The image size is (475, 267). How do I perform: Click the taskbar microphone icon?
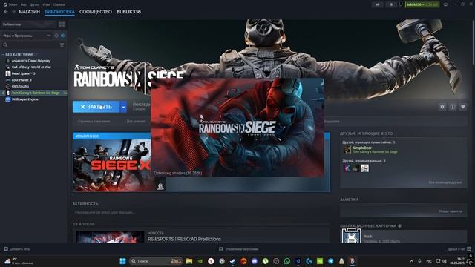click(419, 261)
